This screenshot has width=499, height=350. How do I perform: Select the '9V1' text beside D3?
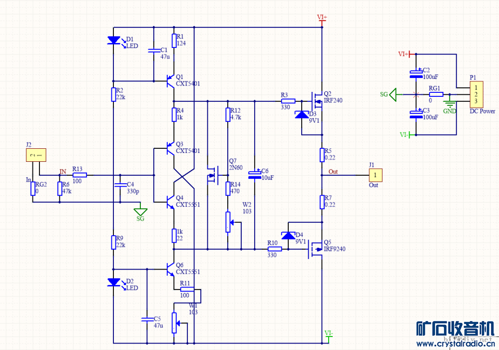(314, 121)
